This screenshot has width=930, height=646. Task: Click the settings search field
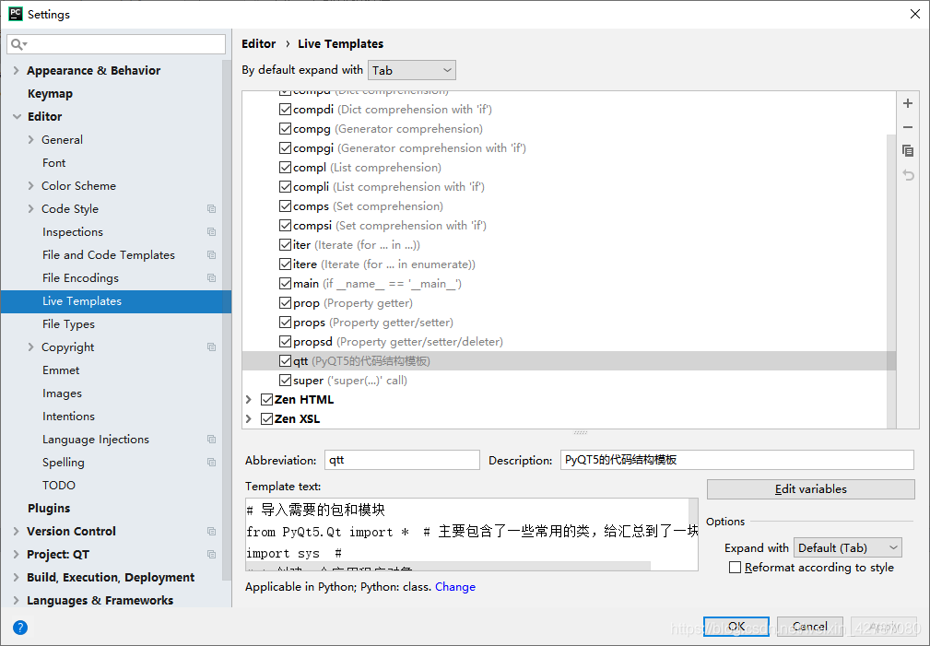coord(116,44)
